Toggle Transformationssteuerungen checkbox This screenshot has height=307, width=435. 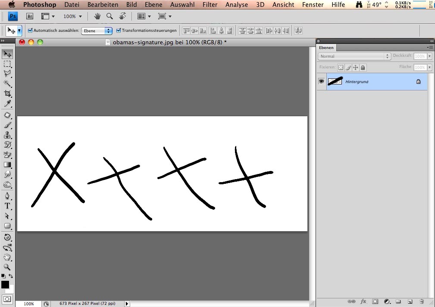[x=119, y=31]
